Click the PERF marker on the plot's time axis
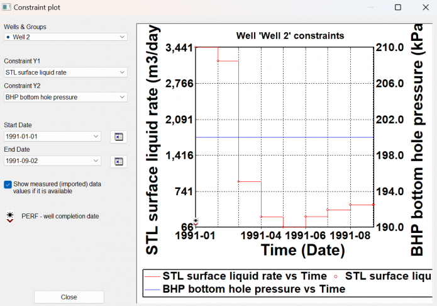437x306 pixels. click(196, 222)
